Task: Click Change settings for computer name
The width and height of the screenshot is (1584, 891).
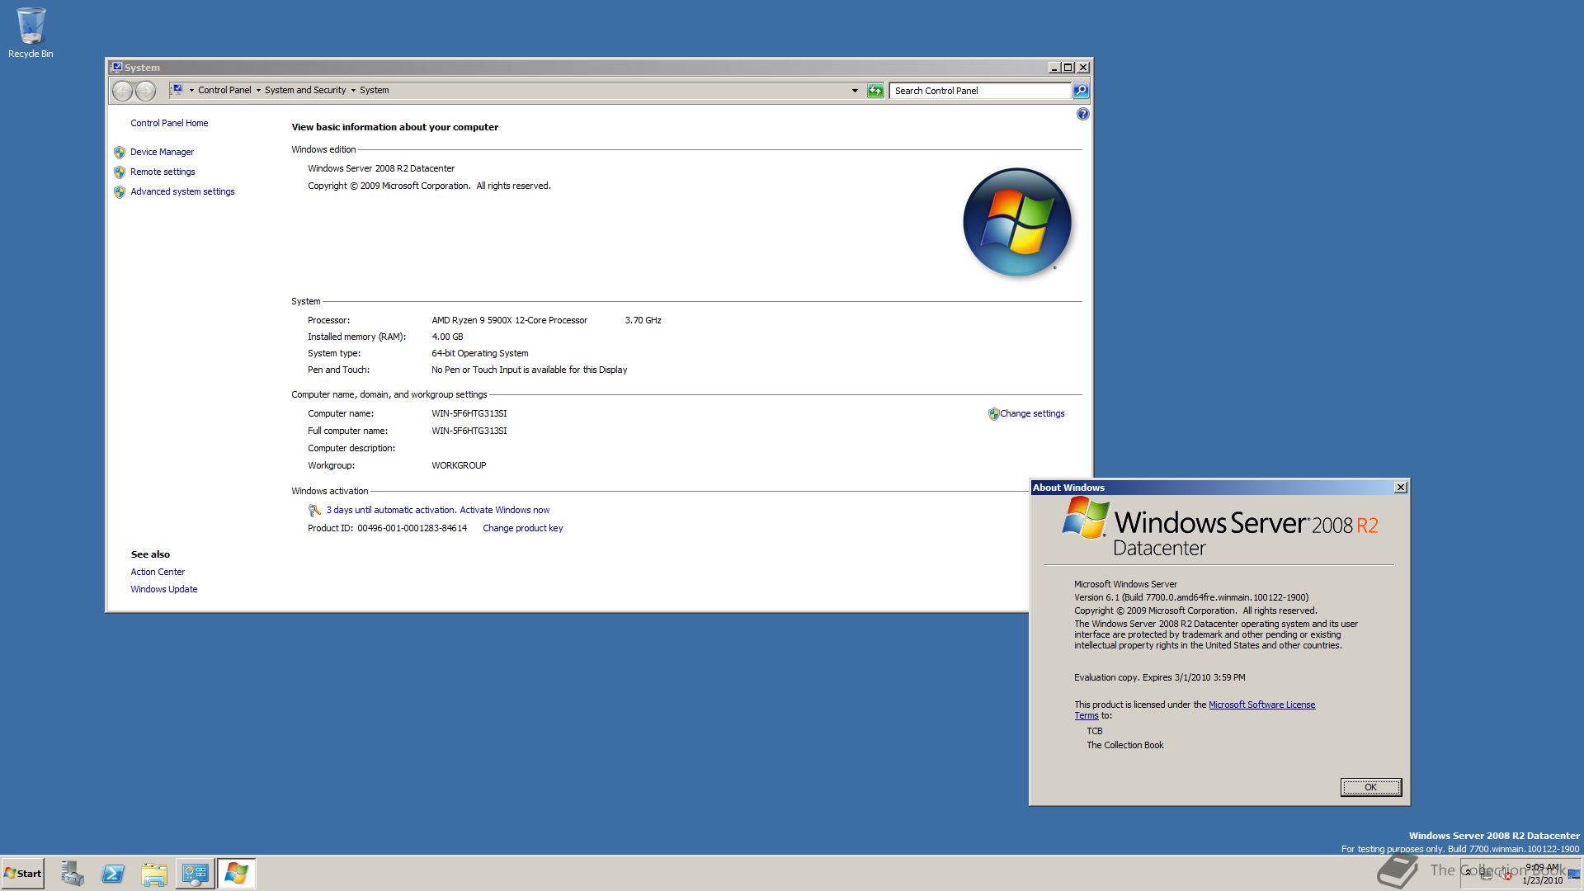Action: (x=1032, y=414)
